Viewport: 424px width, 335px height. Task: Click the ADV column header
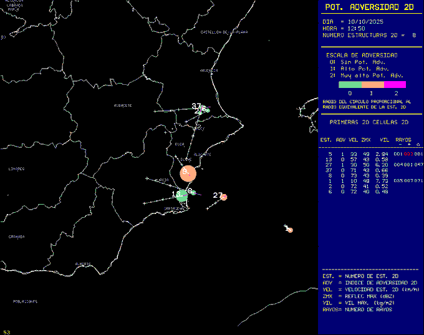tap(340, 140)
